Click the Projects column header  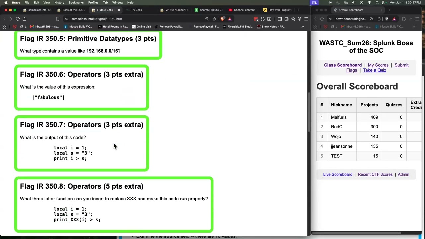(369, 105)
